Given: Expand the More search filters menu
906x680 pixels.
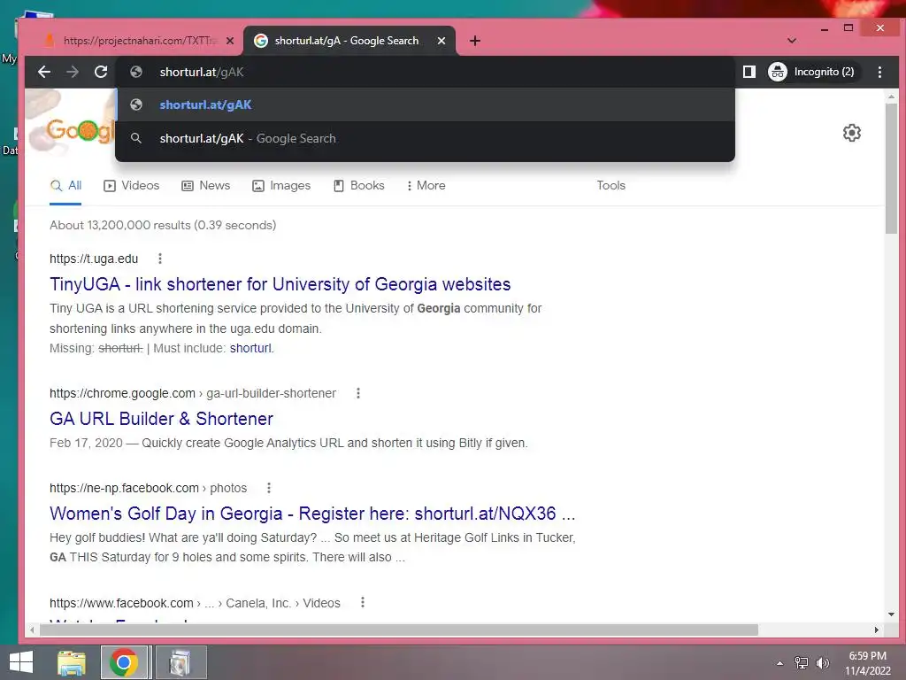Looking at the screenshot, I should click(x=426, y=186).
